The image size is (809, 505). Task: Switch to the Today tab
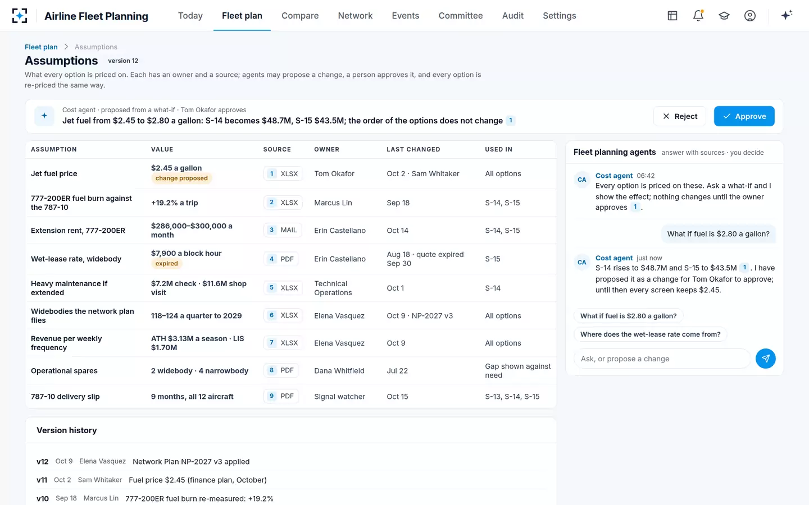[x=190, y=16]
